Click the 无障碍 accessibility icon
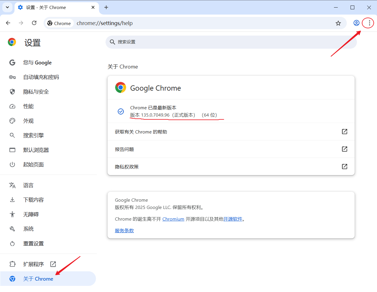377x292 pixels. click(12, 214)
